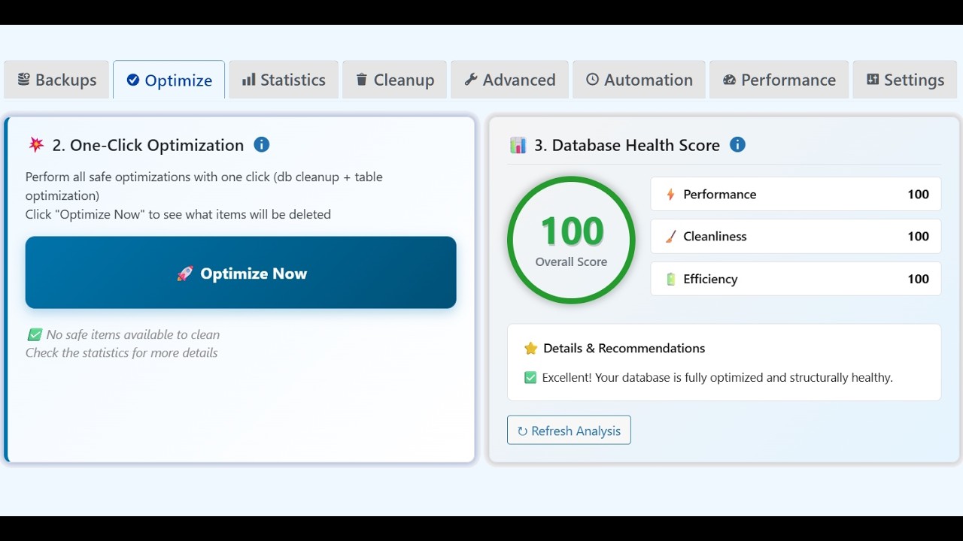Viewport: 963px width, 541px height.
Task: Click the refresh arrow icon in Refresh Analysis
Action: (x=522, y=431)
